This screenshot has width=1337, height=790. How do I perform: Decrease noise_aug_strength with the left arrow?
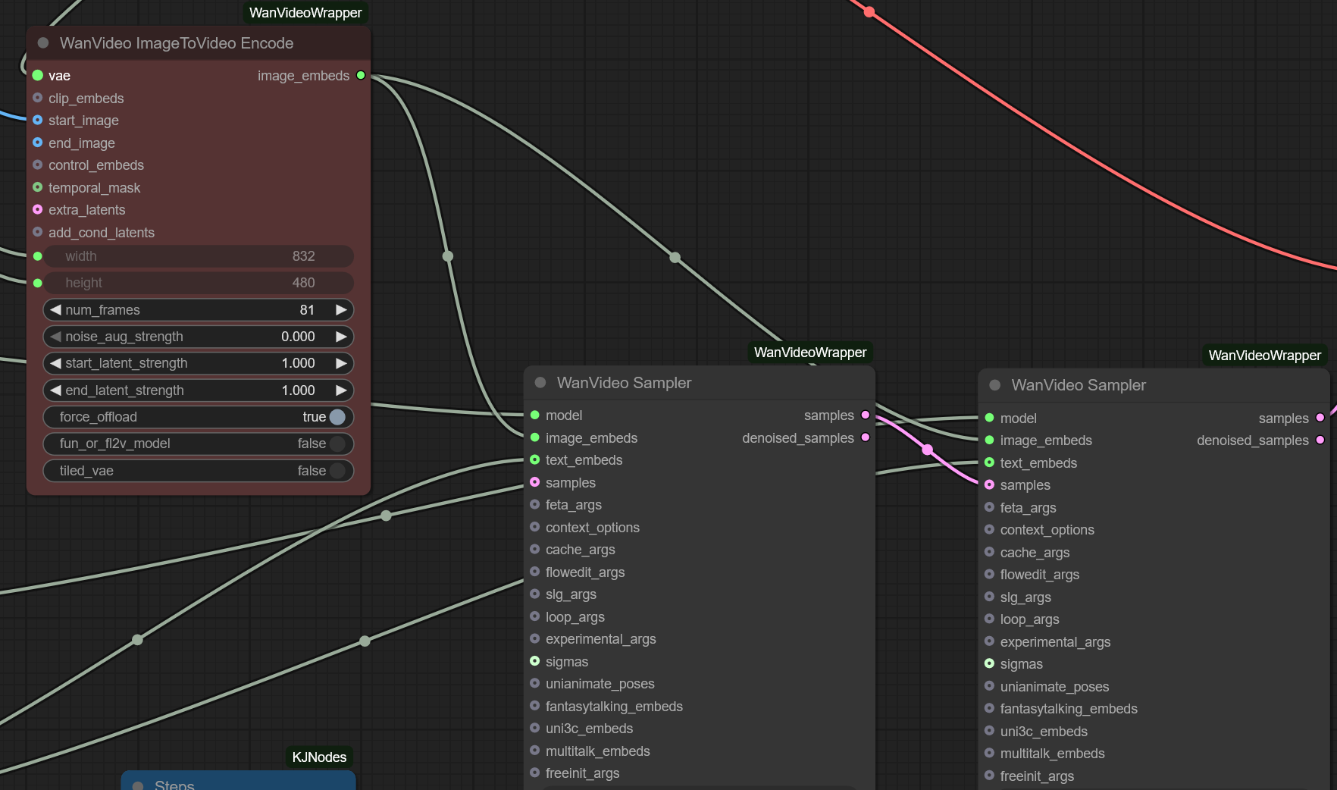pyautogui.click(x=55, y=336)
